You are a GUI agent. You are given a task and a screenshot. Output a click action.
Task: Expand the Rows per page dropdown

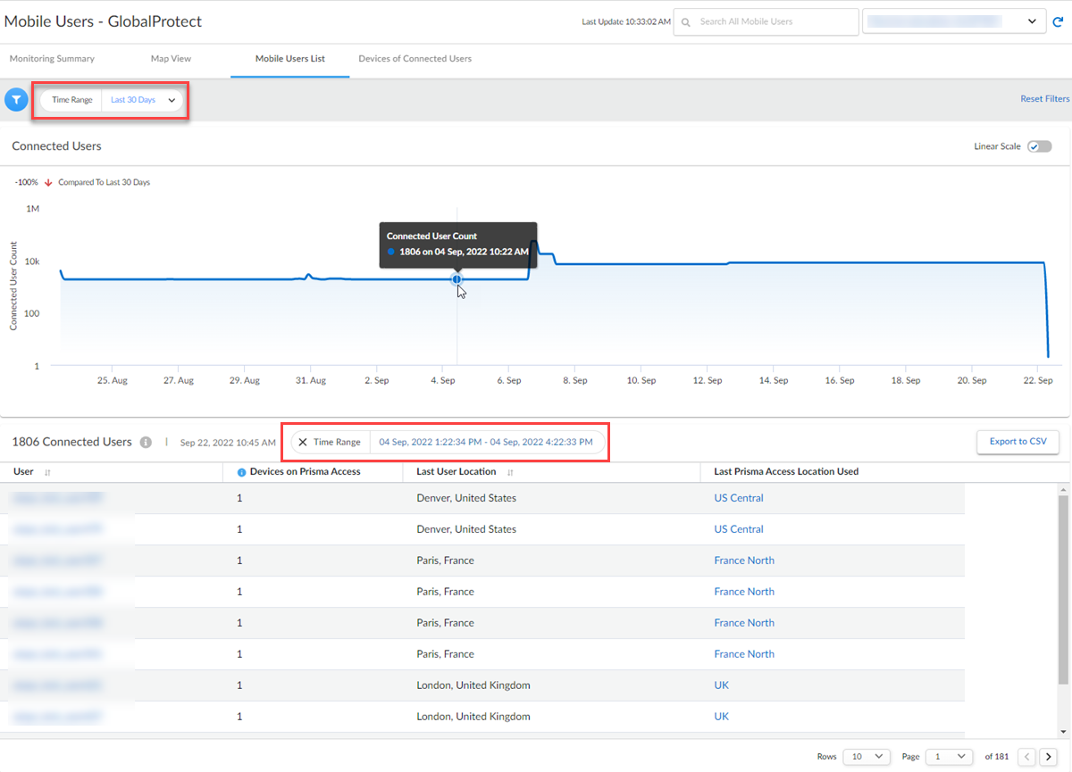tap(867, 757)
